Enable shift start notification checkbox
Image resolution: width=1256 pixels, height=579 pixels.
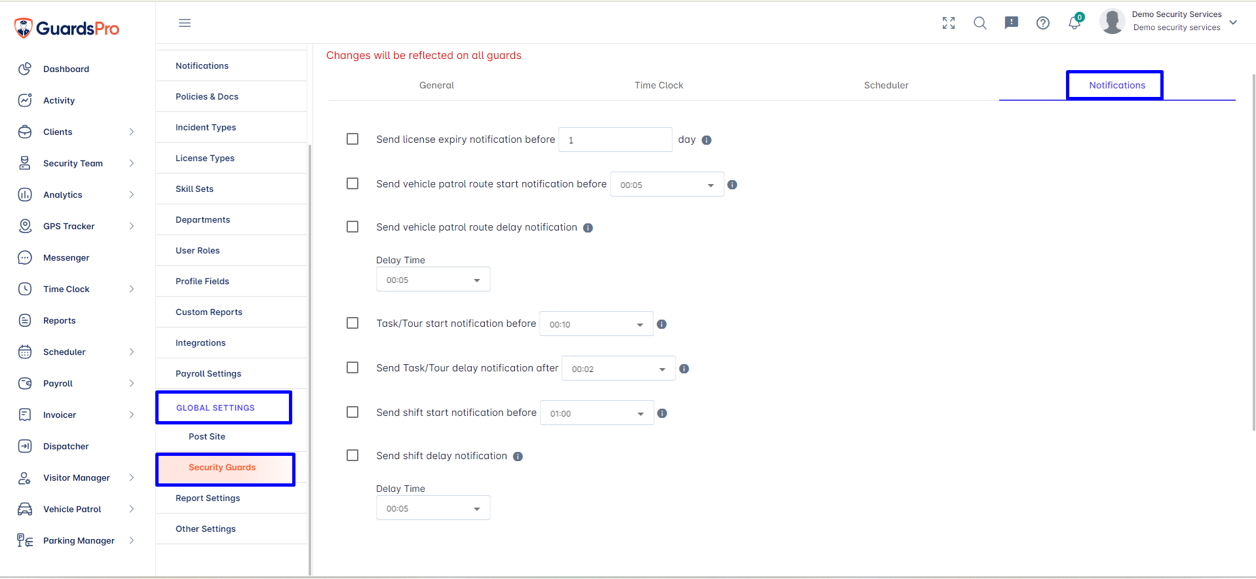point(352,412)
